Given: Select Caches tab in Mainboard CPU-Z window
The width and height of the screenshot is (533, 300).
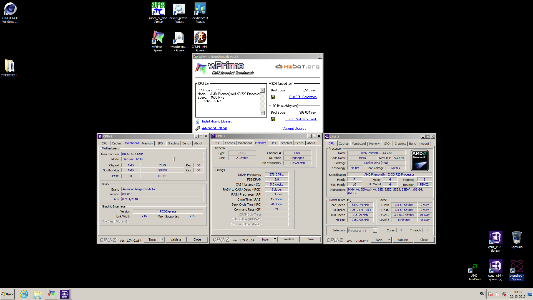Looking at the screenshot, I should [117, 143].
